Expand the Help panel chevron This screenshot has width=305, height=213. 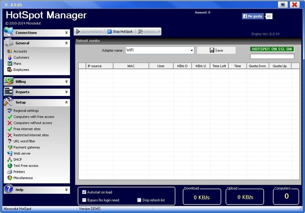tap(66, 190)
